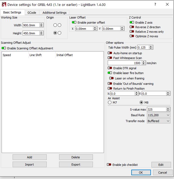174x179 pixels.
Task: Switch to the GCode tab
Action: pos(32,13)
